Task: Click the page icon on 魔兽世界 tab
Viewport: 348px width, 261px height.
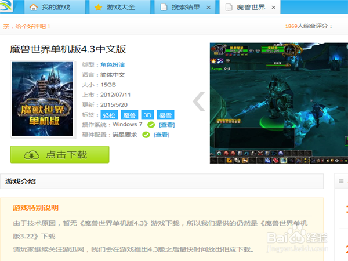Action: pos(229,8)
